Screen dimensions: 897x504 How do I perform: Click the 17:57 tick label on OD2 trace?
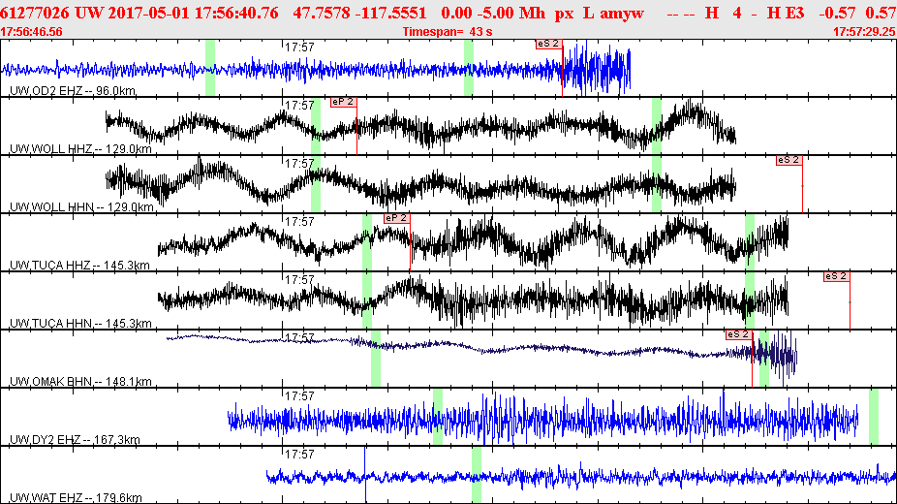tap(299, 47)
